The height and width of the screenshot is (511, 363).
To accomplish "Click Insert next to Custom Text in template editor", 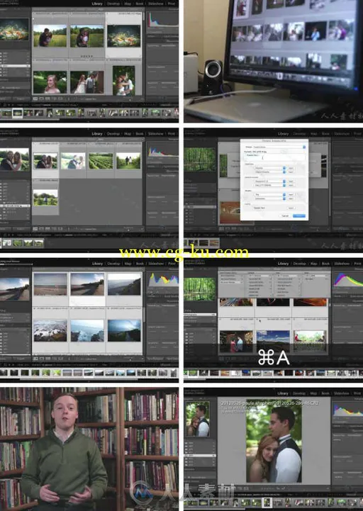I will pos(291,208).
